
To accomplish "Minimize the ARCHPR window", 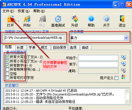I will click(116, 4).
